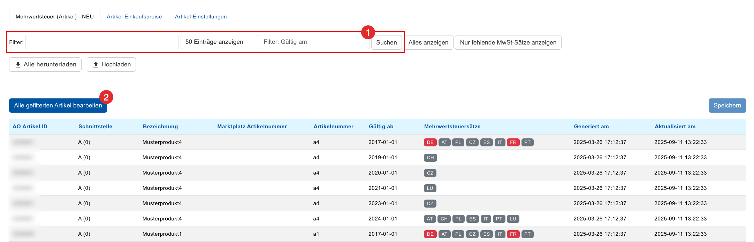
Task: Sort by Bezeichnung column header
Action: pyautogui.click(x=160, y=127)
